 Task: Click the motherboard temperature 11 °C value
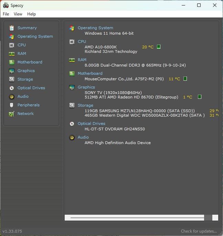pos(174,79)
